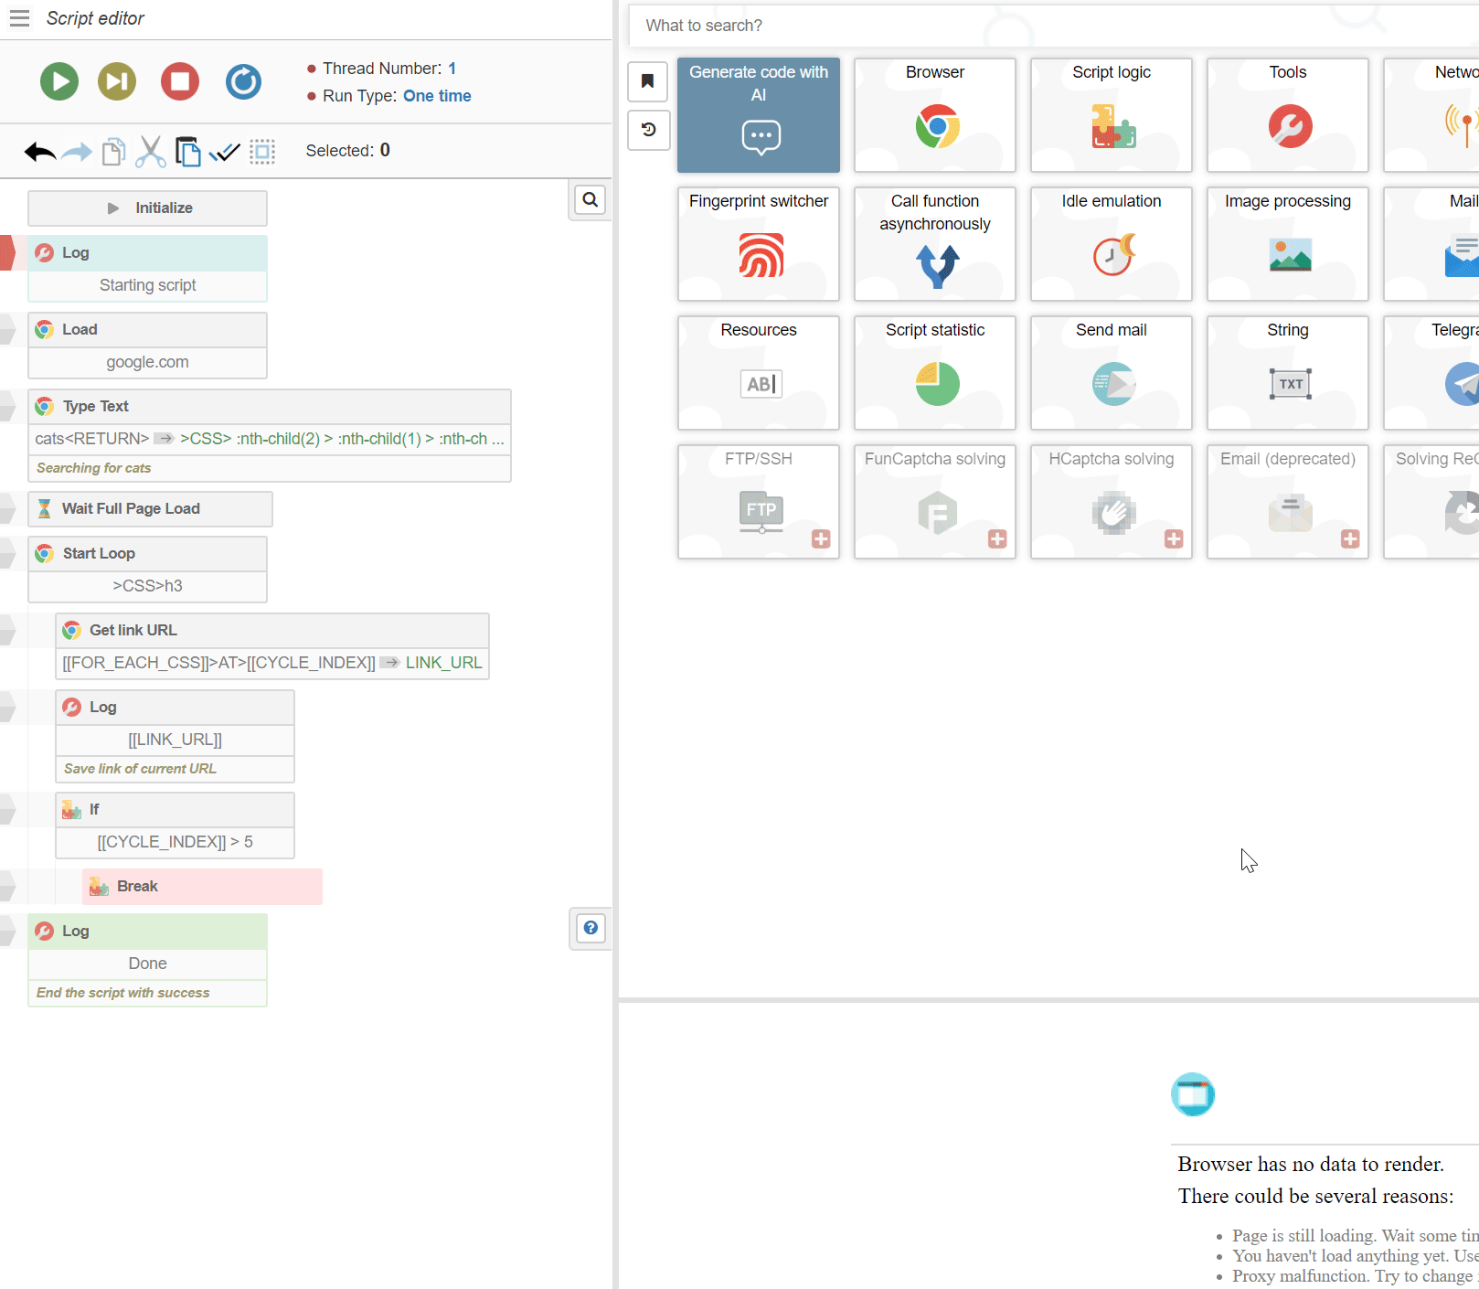Change the Thread Number value
The image size is (1479, 1289).
[x=452, y=69]
